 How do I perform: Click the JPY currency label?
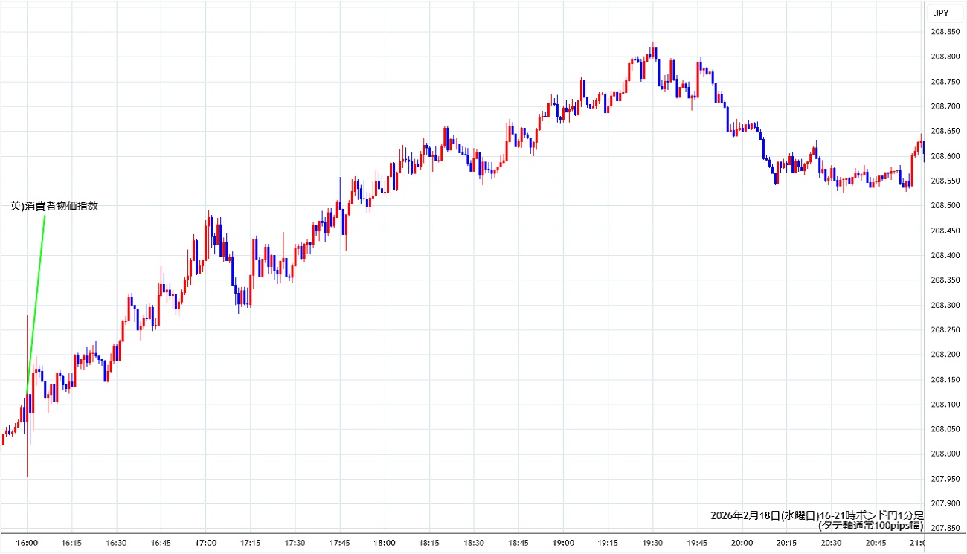pyautogui.click(x=941, y=13)
